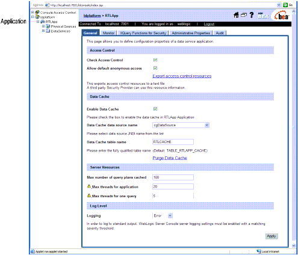Switch to the Monitor tab
298x255 pixels.
(x=109, y=33)
